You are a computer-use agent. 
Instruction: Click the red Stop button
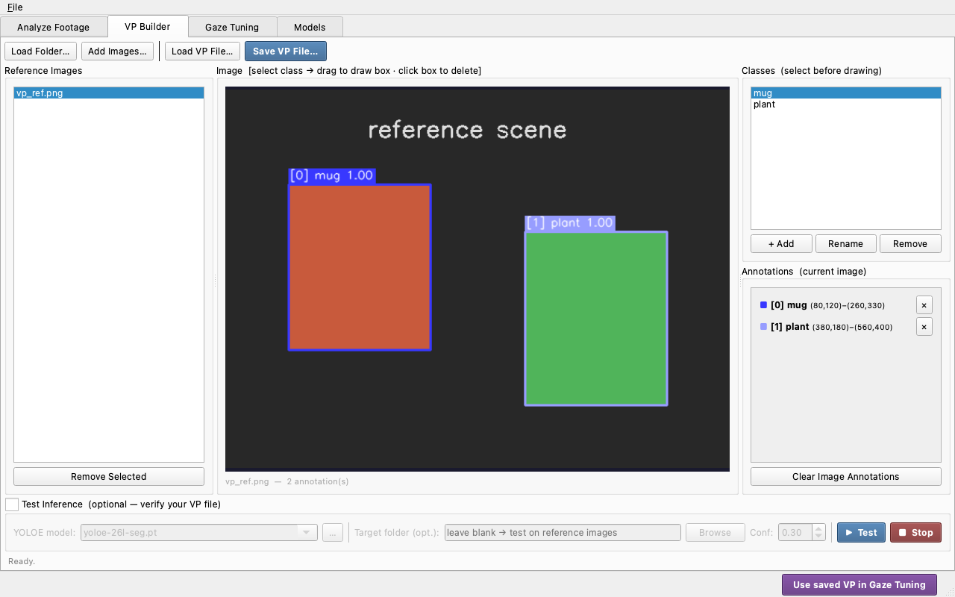point(915,532)
